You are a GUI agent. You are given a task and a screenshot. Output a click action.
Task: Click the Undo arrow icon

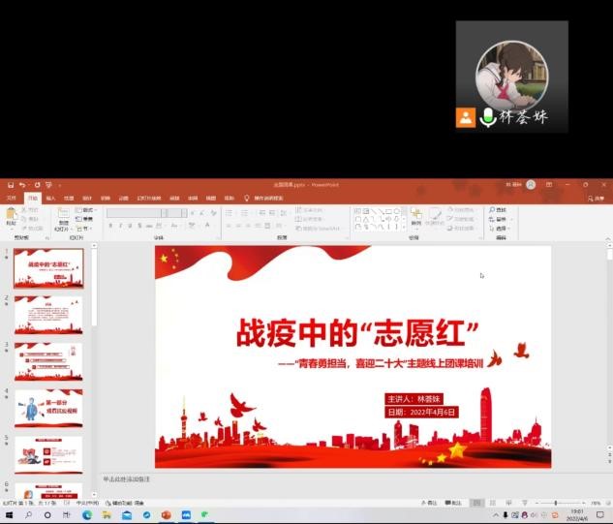[21, 184]
